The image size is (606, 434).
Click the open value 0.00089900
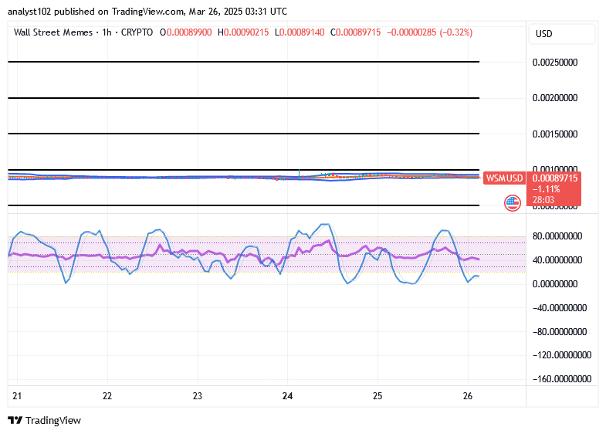pyautogui.click(x=189, y=32)
